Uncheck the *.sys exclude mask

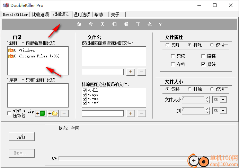tap(85, 94)
